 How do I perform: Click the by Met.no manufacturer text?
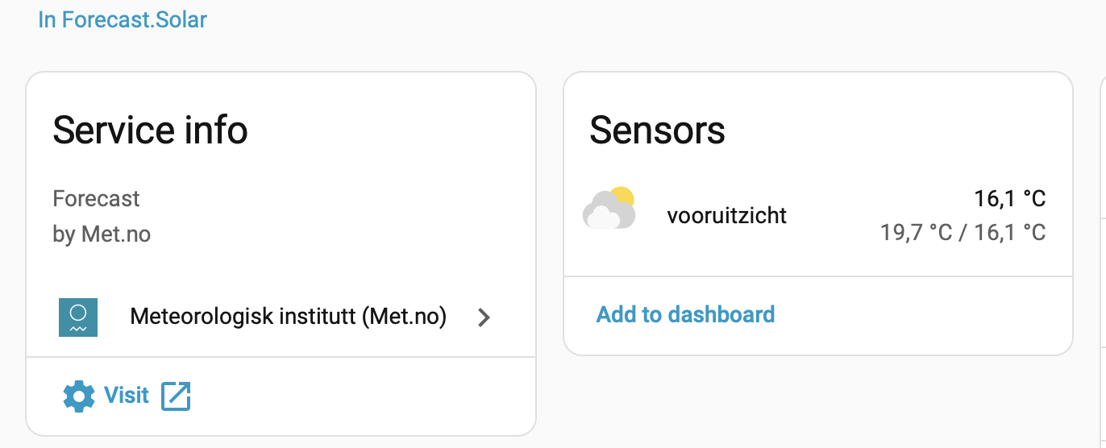(102, 234)
